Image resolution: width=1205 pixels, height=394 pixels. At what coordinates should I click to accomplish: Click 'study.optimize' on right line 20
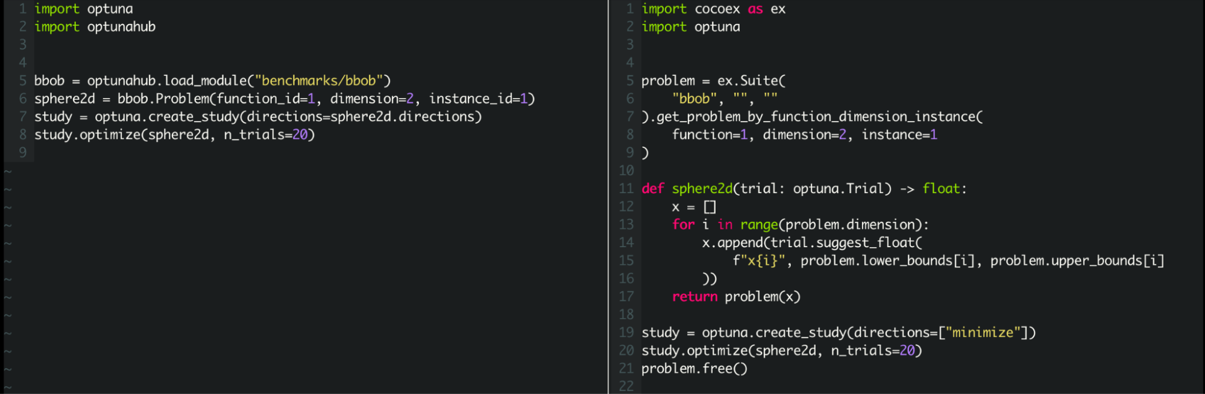click(694, 351)
